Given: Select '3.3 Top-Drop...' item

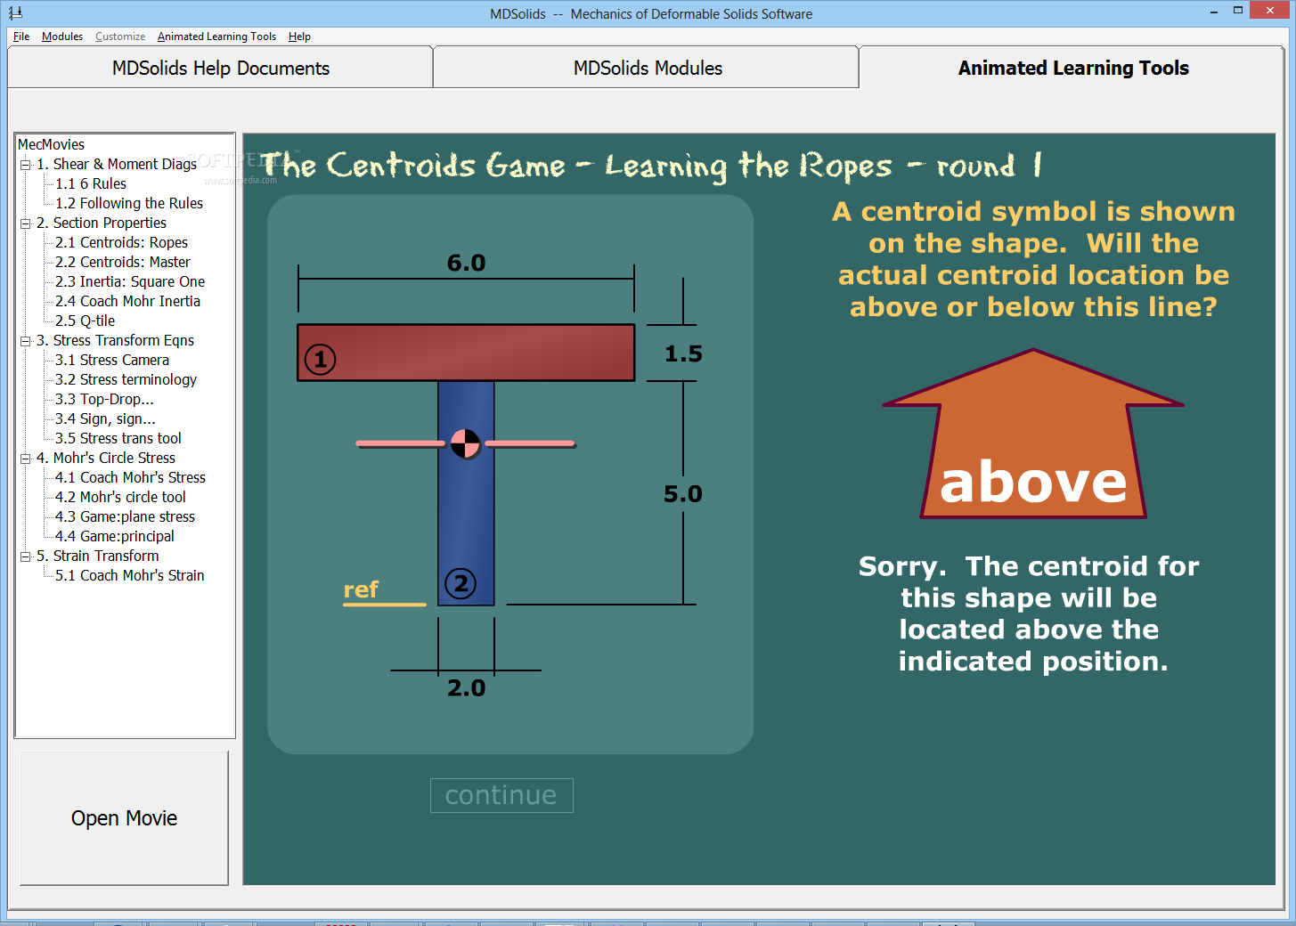Looking at the screenshot, I should [104, 399].
